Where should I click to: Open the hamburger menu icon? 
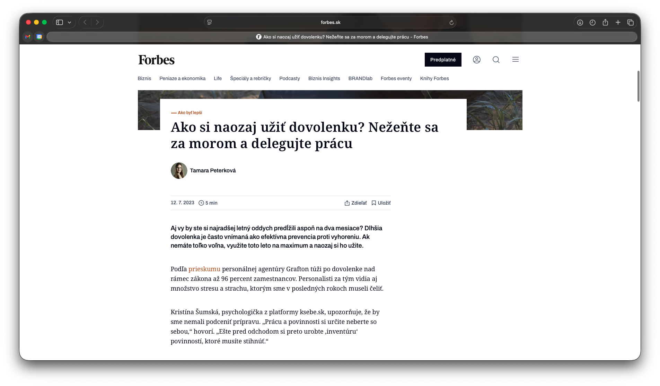[515, 60]
